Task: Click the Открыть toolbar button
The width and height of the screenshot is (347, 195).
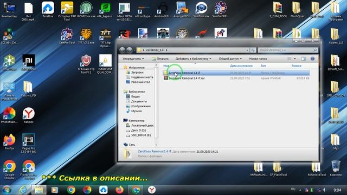Action: pos(160,58)
